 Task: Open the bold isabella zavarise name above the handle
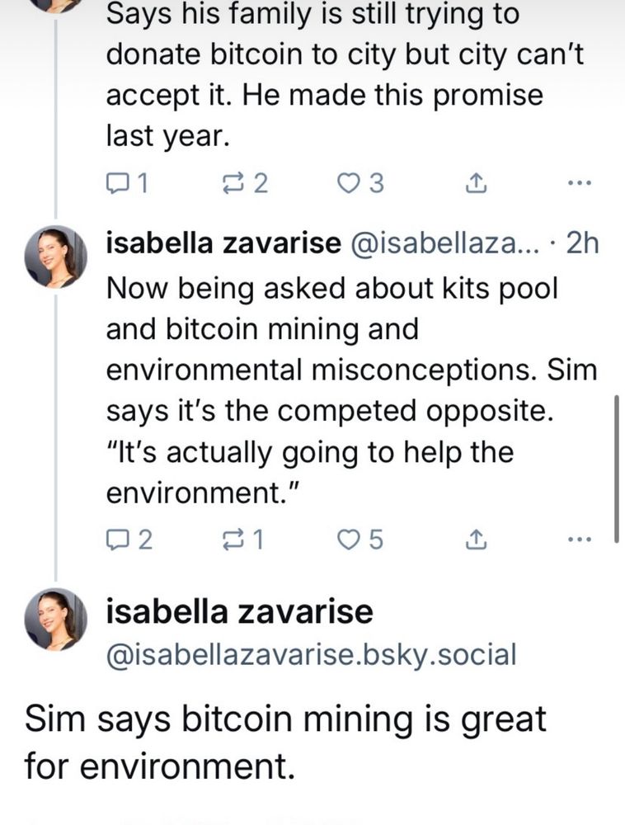pos(239,612)
